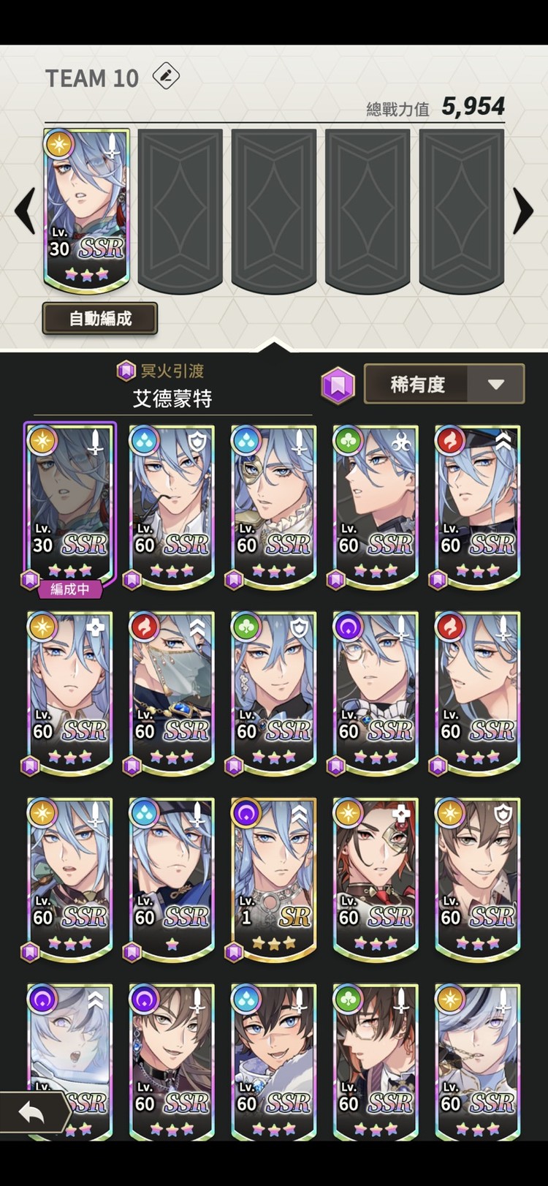The width and height of the screenshot is (548, 1186).
Task: Tap the back arrow at bottom left
Action: pyautogui.click(x=34, y=1114)
